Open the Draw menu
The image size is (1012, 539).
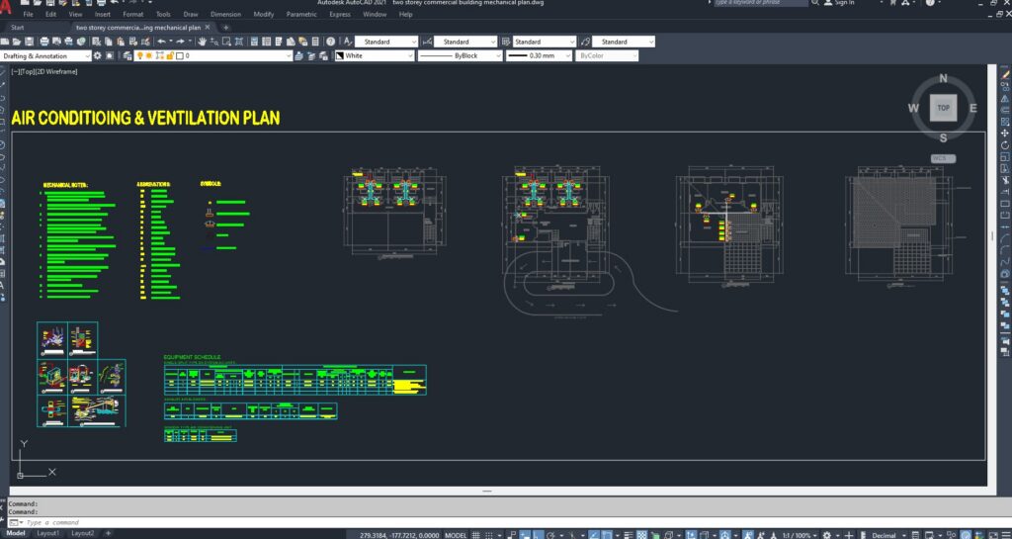[191, 14]
